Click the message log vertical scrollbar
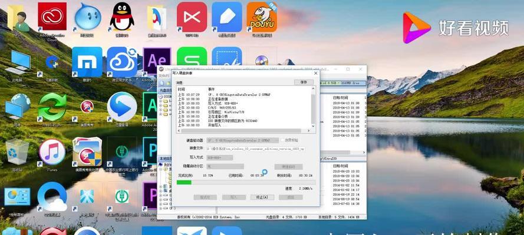The image size is (524, 235). point(313,106)
